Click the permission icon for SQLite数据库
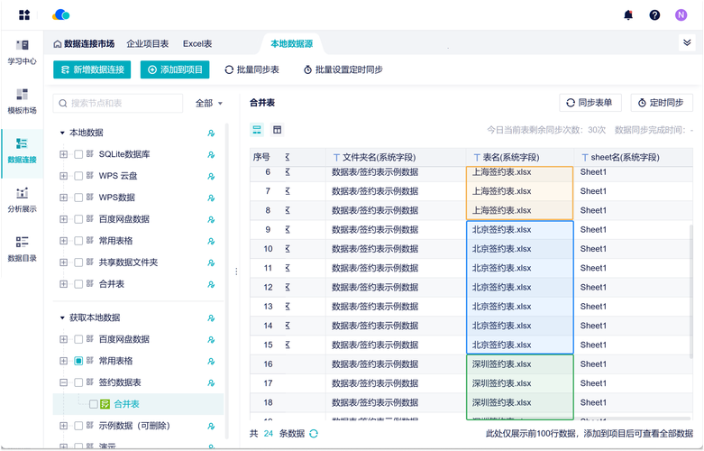The width and height of the screenshot is (704, 451). (211, 154)
